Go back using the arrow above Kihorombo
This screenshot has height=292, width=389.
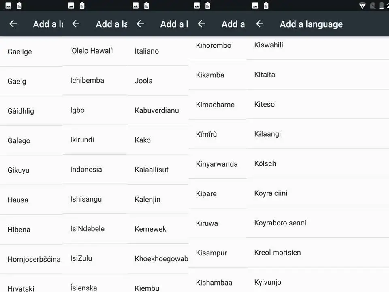(x=201, y=24)
